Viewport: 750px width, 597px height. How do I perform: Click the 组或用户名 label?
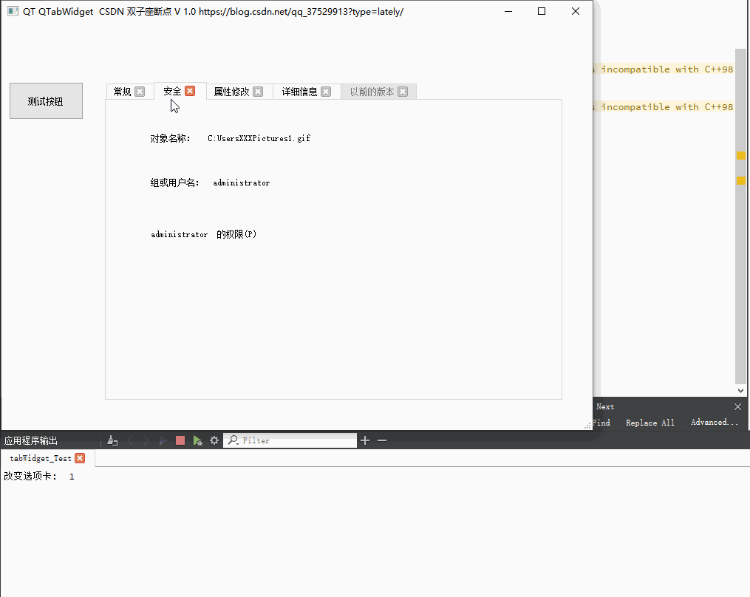tap(174, 182)
